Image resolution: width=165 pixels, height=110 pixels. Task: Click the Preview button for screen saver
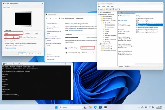pyautogui.click(x=36, y=33)
